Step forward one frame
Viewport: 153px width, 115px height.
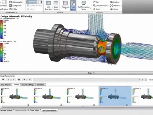coord(24,80)
